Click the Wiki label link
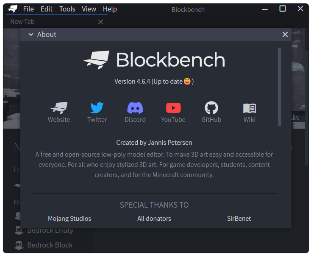 tap(250, 120)
